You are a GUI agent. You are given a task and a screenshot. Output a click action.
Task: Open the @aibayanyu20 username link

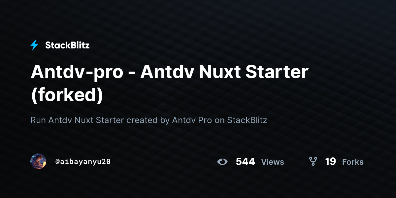pyautogui.click(x=83, y=162)
